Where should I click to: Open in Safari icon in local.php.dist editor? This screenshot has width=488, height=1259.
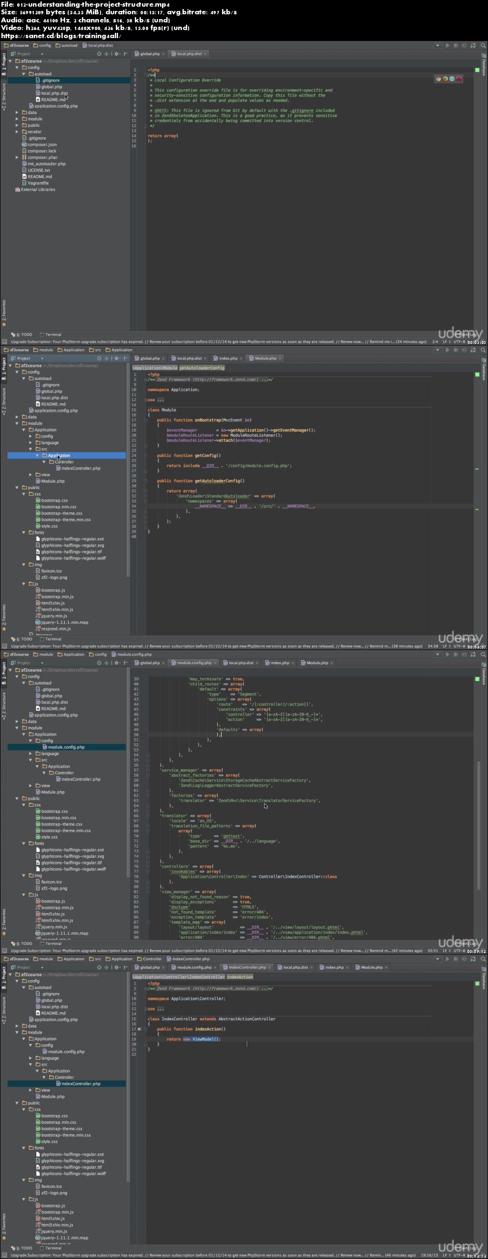(452, 79)
